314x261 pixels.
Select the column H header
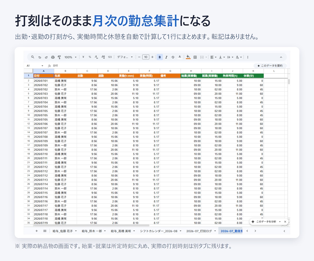pos(191,71)
